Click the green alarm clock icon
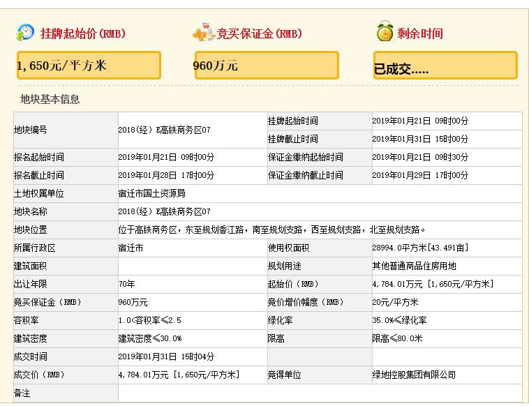 (385, 31)
